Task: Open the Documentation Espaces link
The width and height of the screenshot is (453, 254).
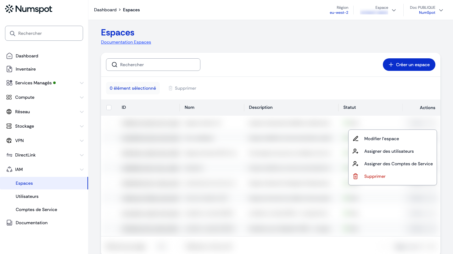Action: 126,42
